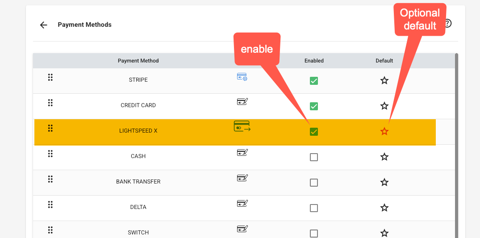
Task: Set CREDIT CARD as default with its star
Action: point(384,106)
